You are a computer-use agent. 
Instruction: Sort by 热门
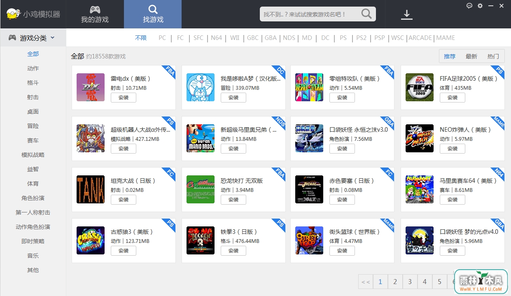click(493, 56)
